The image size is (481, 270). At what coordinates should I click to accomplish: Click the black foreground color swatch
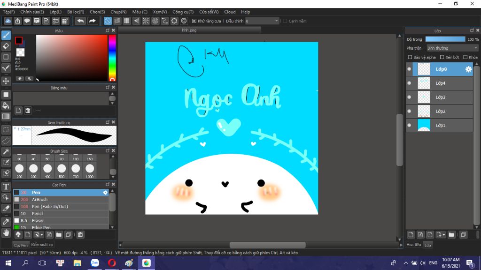coord(19,40)
